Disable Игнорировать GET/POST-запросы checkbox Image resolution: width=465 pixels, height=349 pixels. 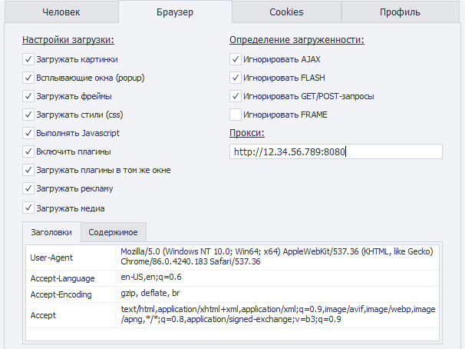click(236, 96)
